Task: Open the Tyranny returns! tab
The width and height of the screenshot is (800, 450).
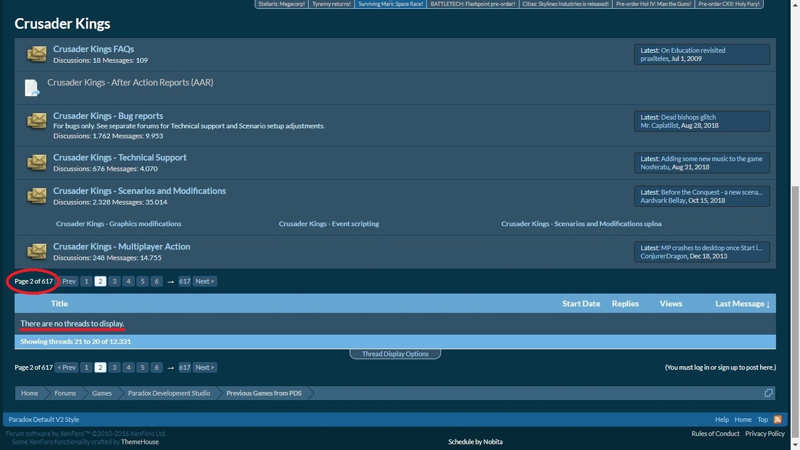Action: click(x=332, y=4)
